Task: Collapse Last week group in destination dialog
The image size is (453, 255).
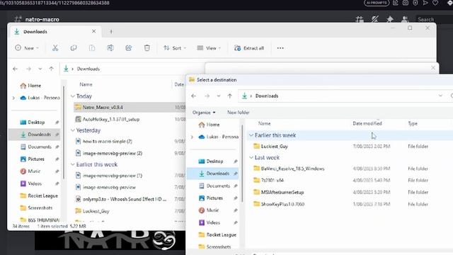Action: [251, 157]
